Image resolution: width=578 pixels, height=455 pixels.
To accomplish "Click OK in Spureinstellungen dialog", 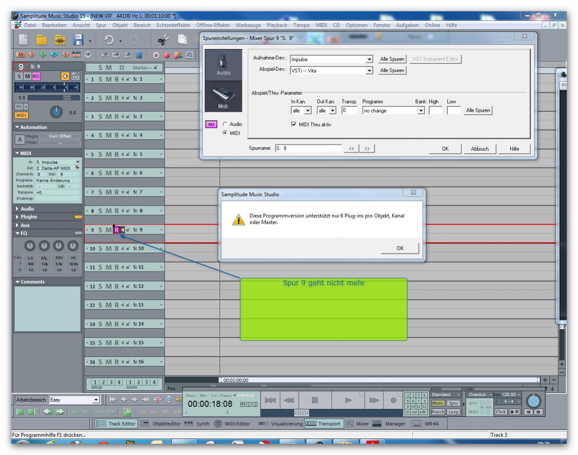I will pyautogui.click(x=446, y=149).
